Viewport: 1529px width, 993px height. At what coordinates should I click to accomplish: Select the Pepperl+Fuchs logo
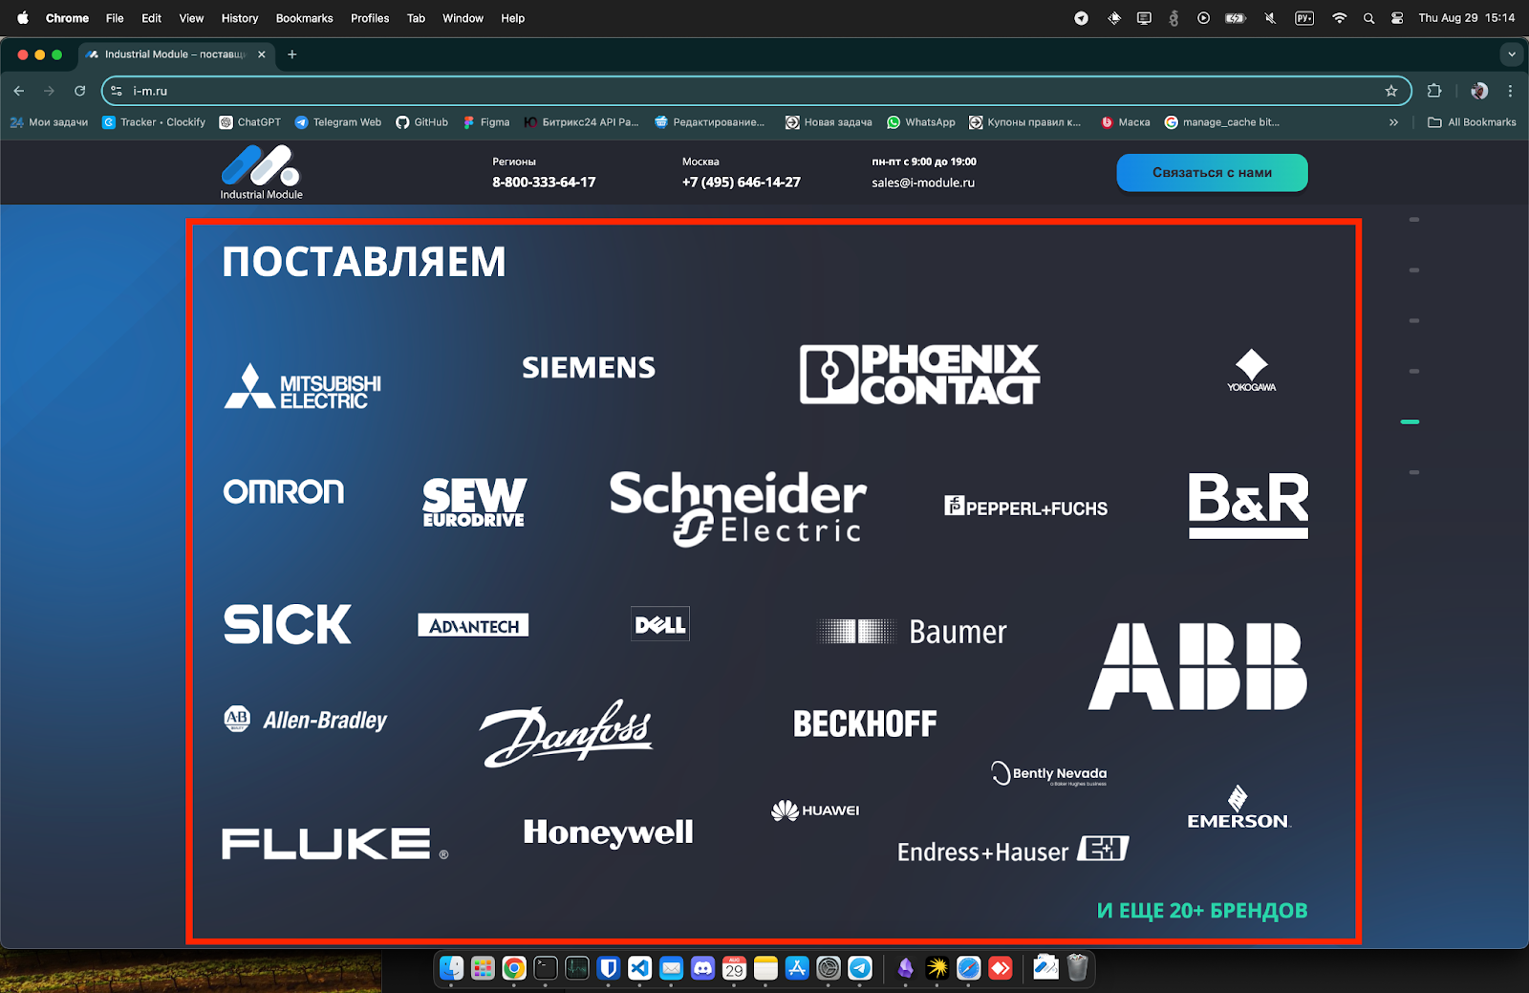[1026, 507]
